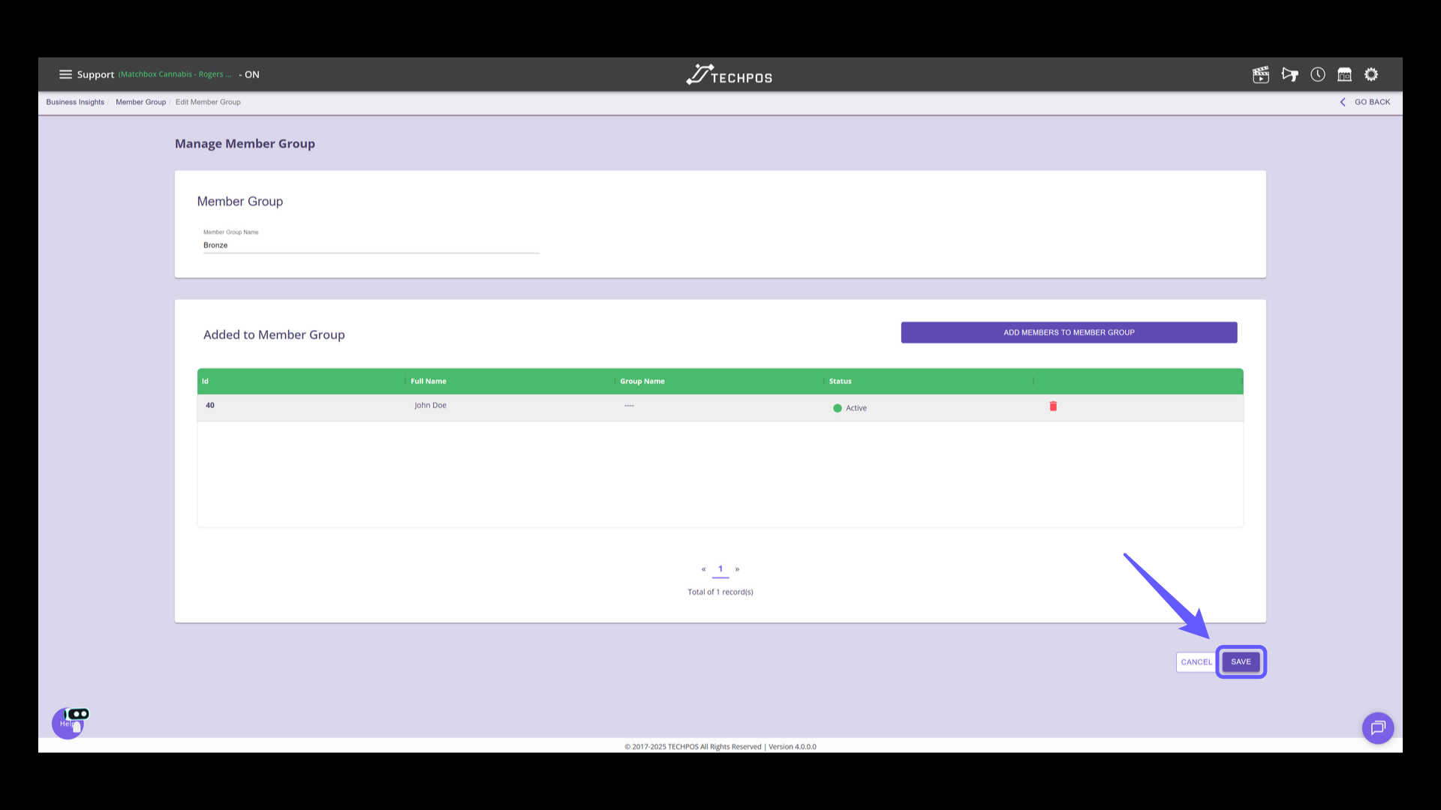Open the settings gear icon
Screen dimensions: 1441x810
[x=1371, y=74]
